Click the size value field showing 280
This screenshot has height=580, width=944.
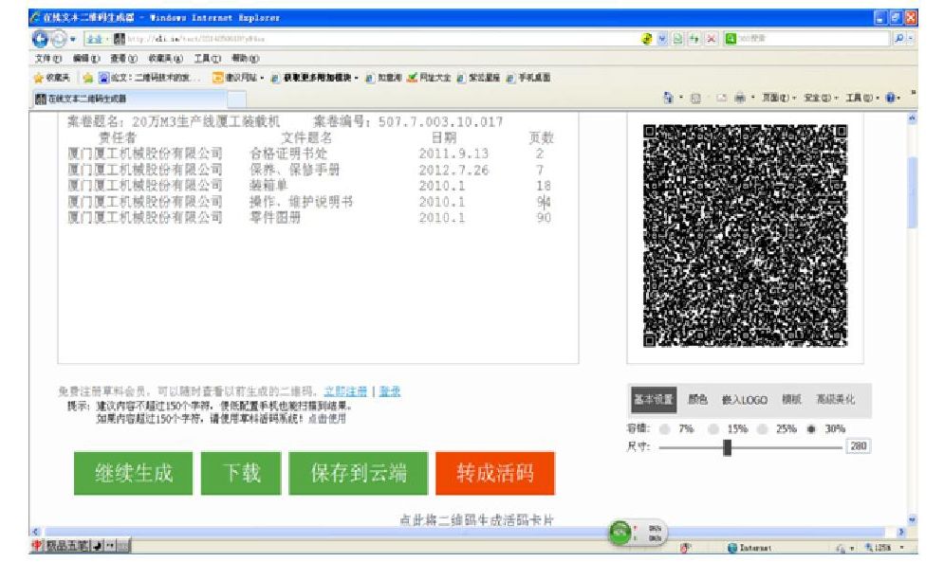click(859, 445)
